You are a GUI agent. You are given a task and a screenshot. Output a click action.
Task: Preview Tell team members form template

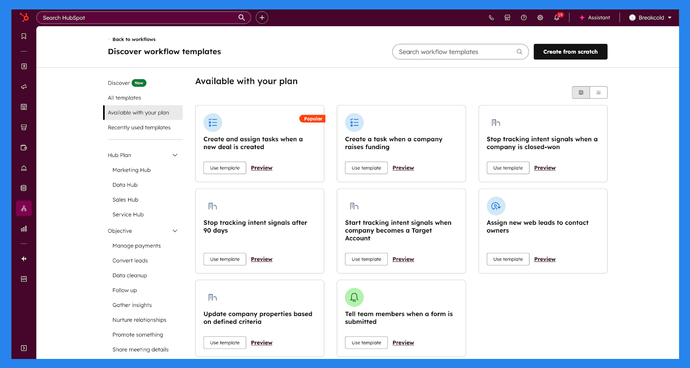[x=403, y=343]
